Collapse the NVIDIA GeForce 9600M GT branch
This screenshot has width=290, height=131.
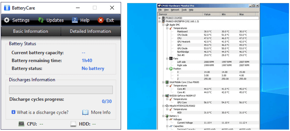[x=163, y=96]
